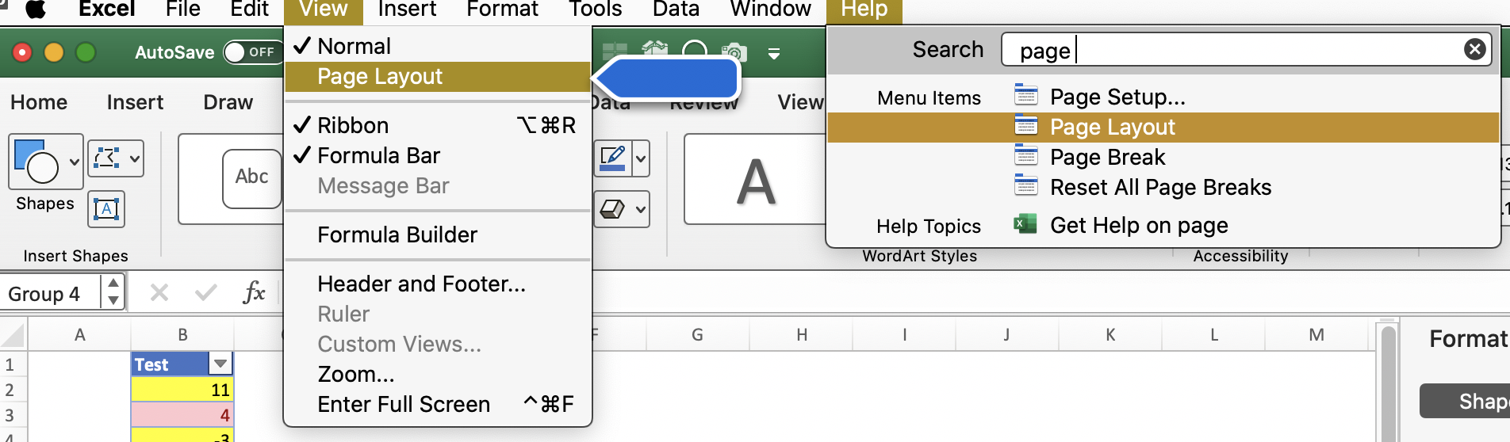
Task: Toggle the AutoSave switch
Action: (253, 52)
